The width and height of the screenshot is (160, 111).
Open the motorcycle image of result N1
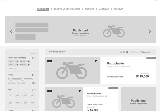(x=73, y=70)
